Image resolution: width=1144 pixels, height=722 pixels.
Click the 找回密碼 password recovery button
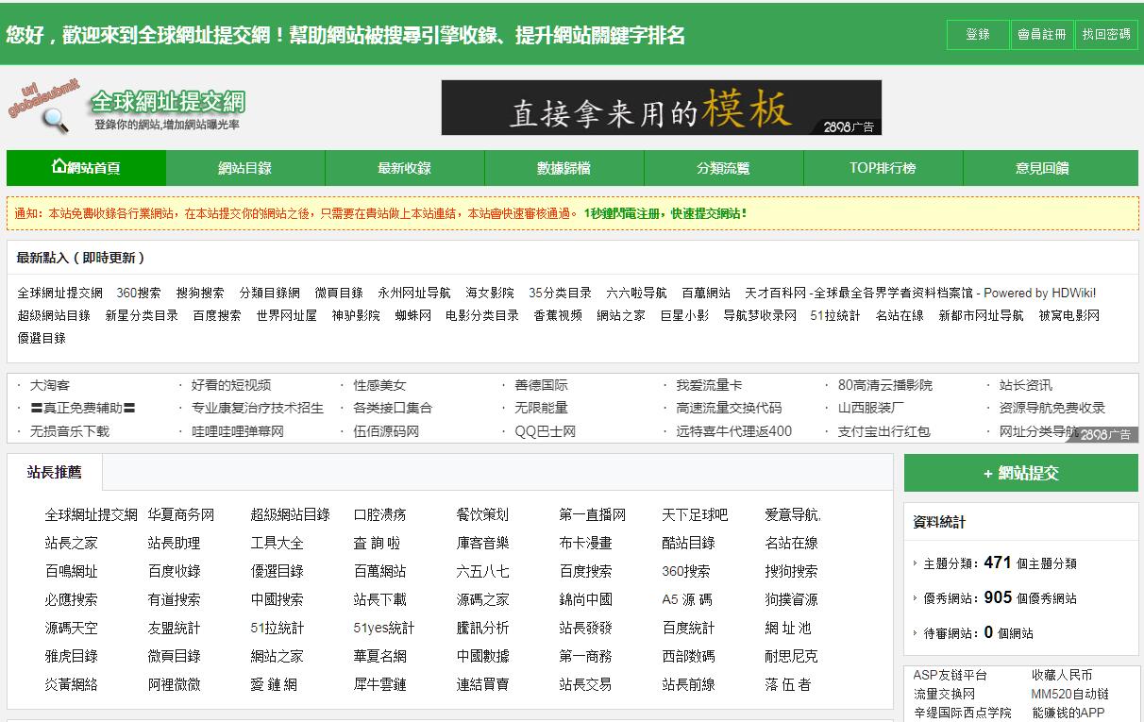click(1105, 35)
